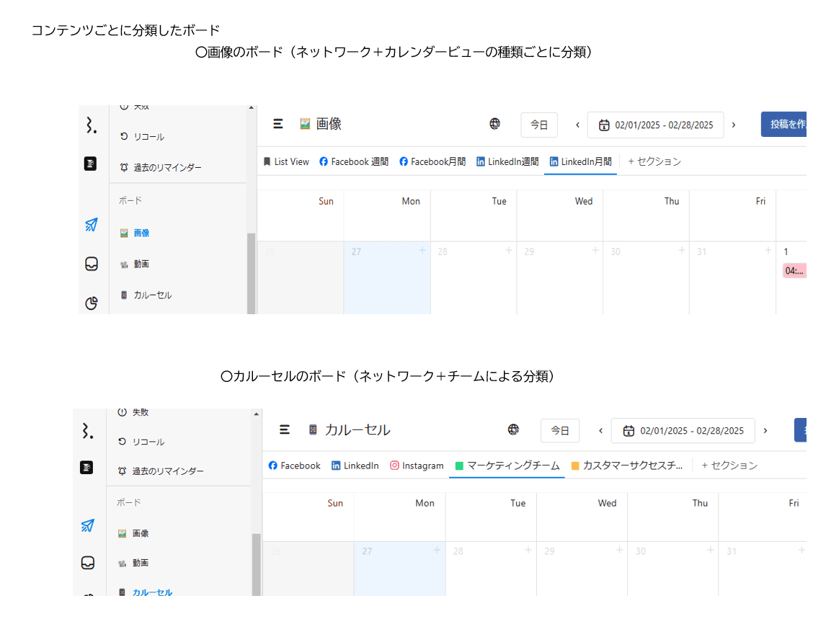Image resolution: width=826 pixels, height=619 pixels.
Task: Open the List View bookmark tab
Action: pyautogui.click(x=286, y=162)
